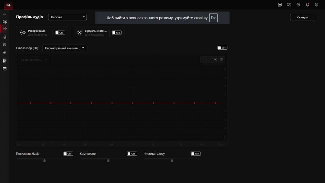Image resolution: width=325 pixels, height=183 pixels.
Task: Toggle the Реверберація switch
Action: click(60, 33)
